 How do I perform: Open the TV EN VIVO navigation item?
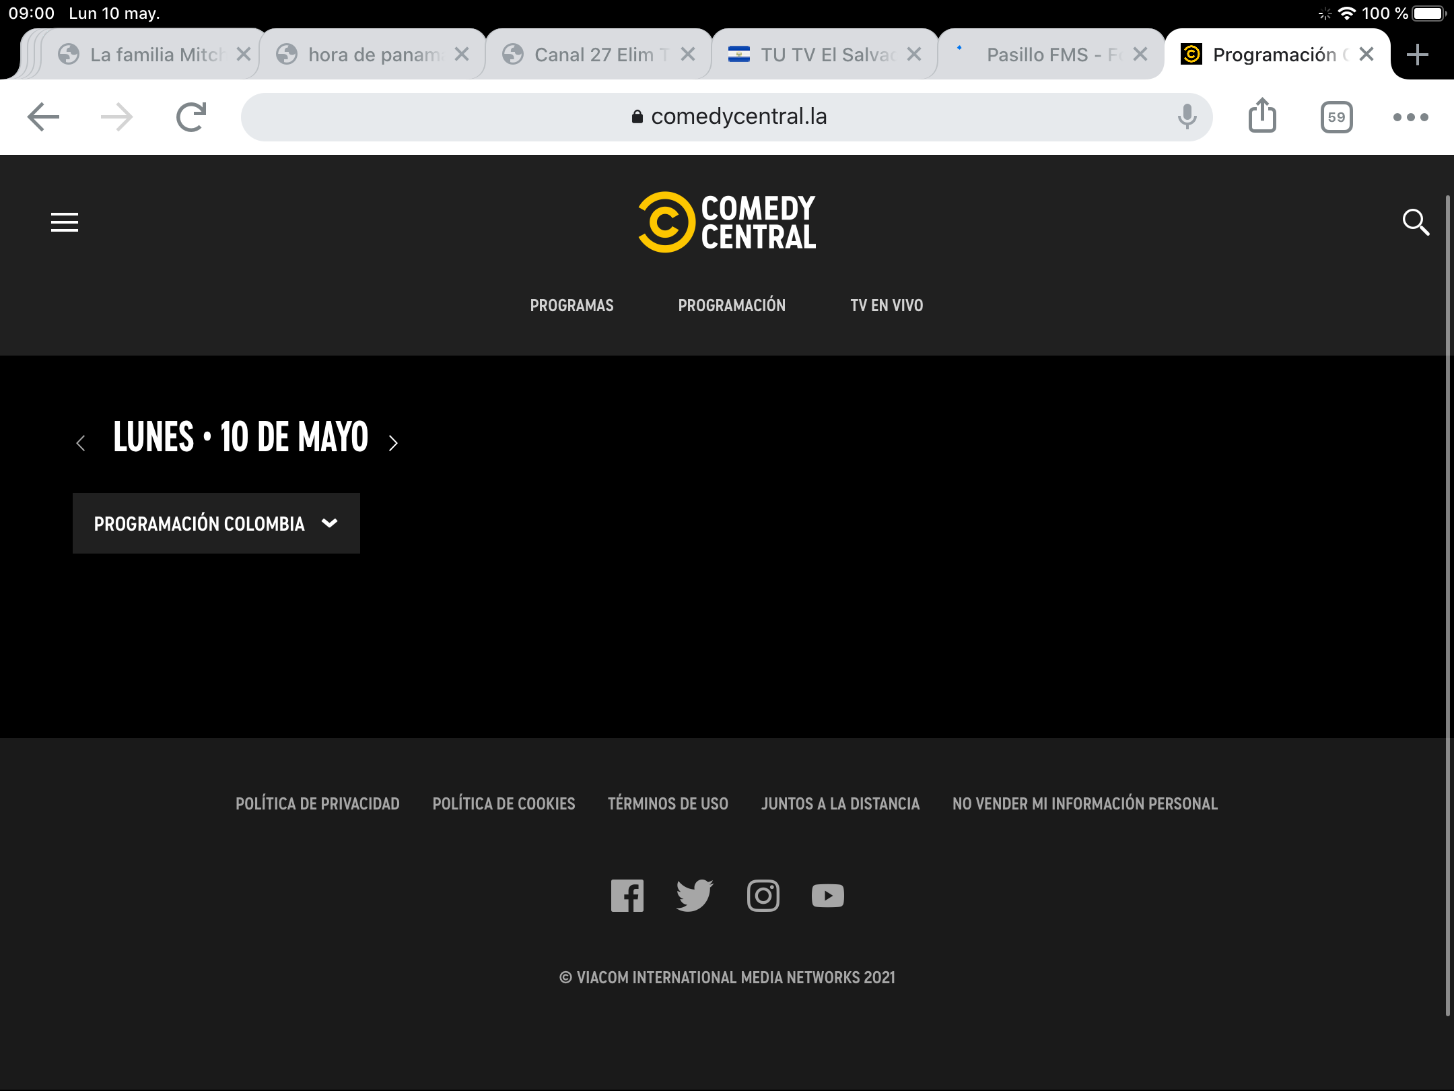coord(887,306)
